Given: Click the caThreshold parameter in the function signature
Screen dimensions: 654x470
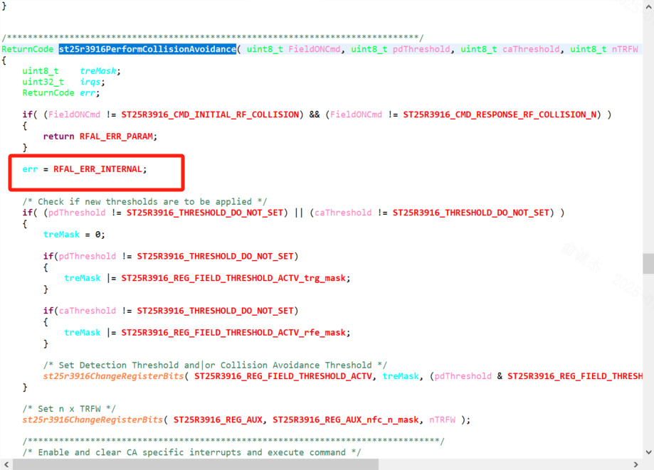Looking at the screenshot, I should point(531,49).
